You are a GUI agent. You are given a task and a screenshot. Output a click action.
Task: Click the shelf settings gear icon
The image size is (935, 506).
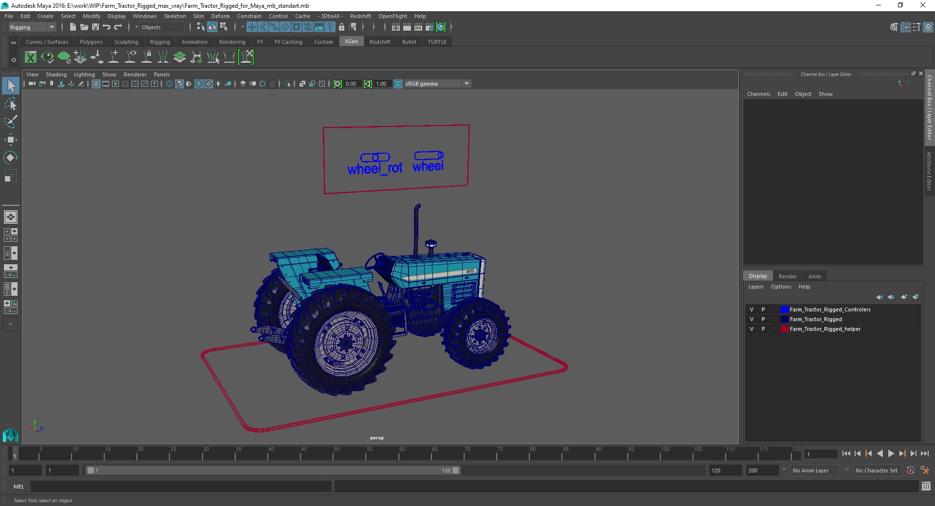(x=14, y=60)
